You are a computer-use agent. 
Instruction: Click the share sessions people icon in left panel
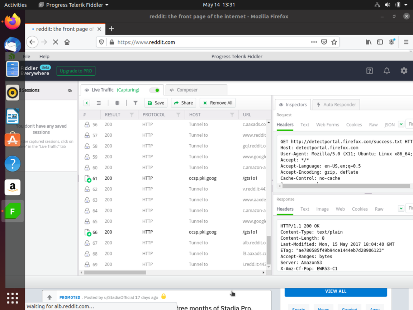[x=70, y=90]
